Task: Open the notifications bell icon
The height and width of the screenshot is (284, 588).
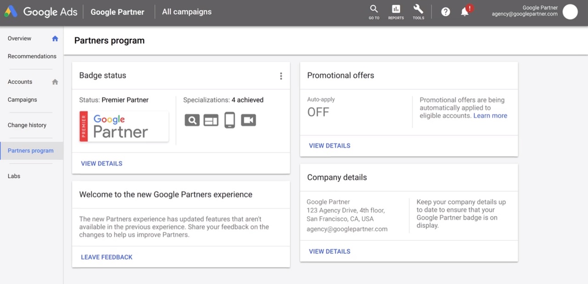Action: 465,12
